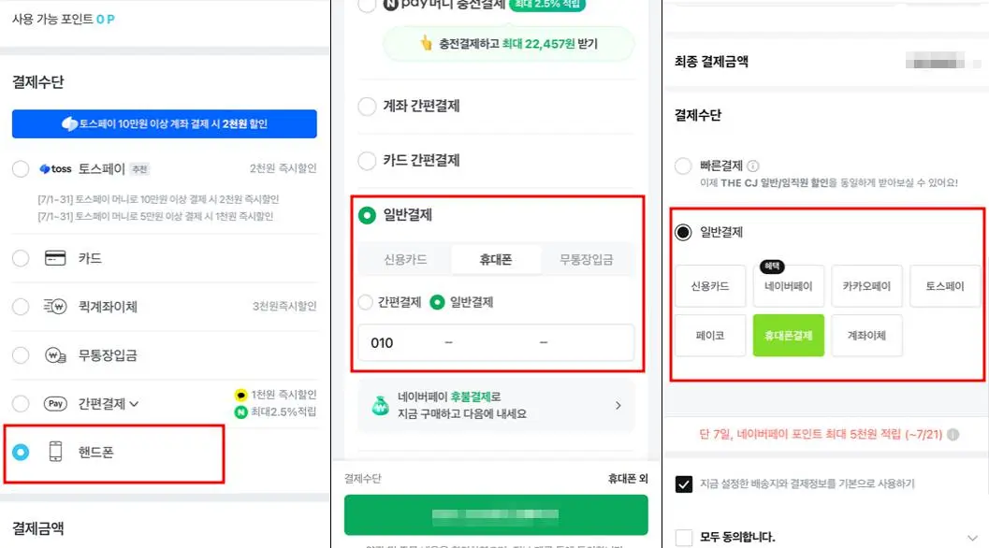Click the 무통장입금 won icon
Screen dimensions: 989x548
pyautogui.click(x=55, y=355)
